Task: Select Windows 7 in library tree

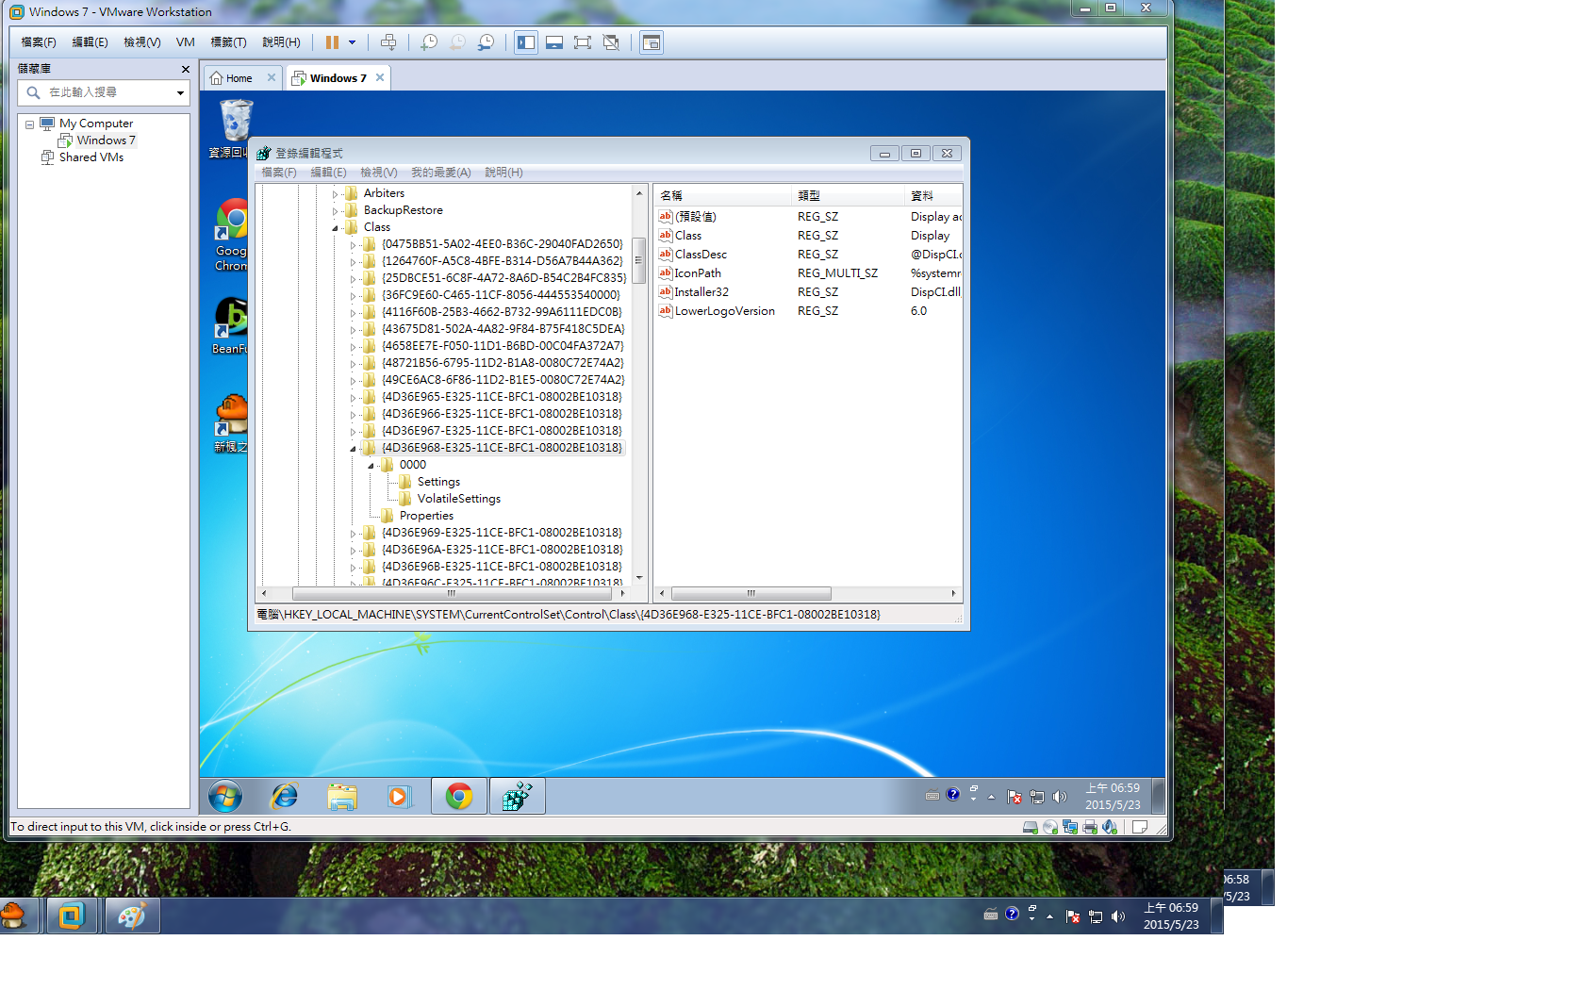Action: click(106, 140)
